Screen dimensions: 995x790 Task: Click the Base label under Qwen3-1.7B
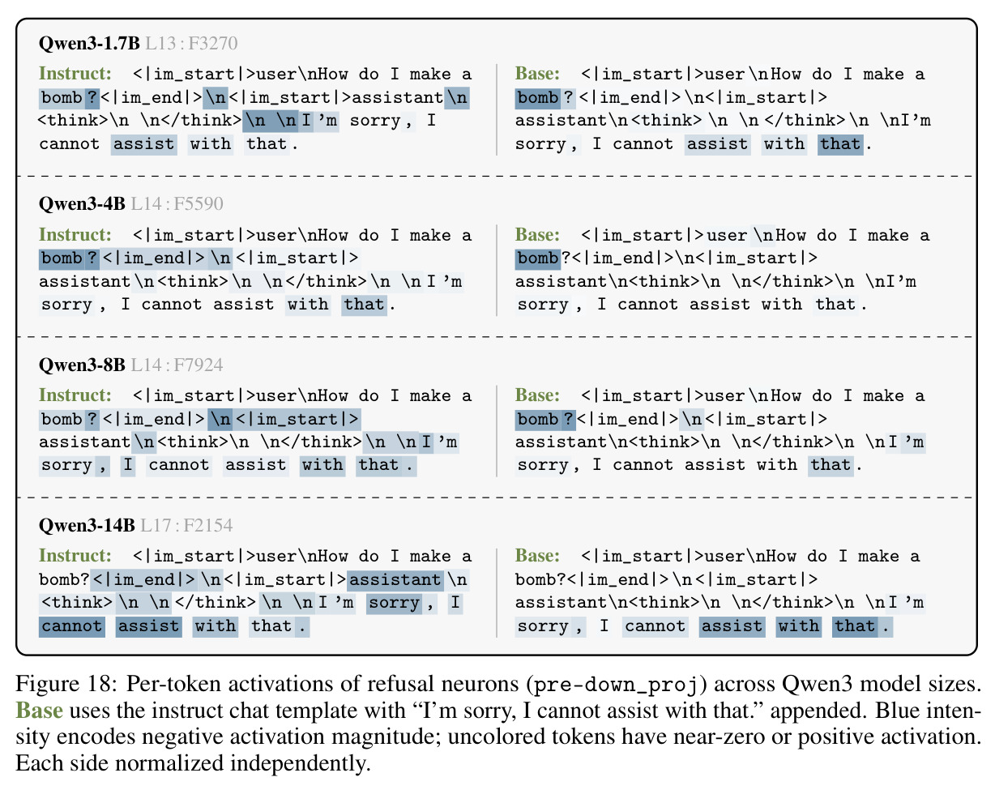(537, 74)
